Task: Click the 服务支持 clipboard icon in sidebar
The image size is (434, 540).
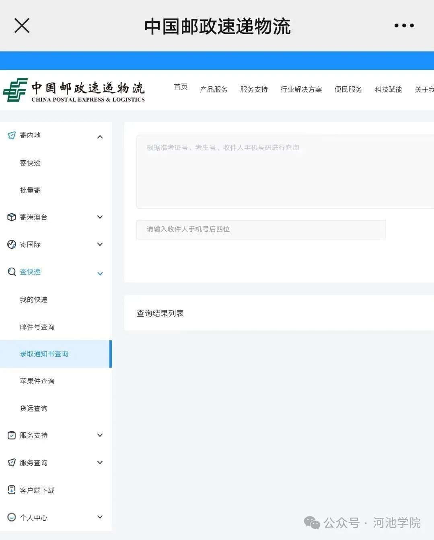Action: pyautogui.click(x=11, y=435)
